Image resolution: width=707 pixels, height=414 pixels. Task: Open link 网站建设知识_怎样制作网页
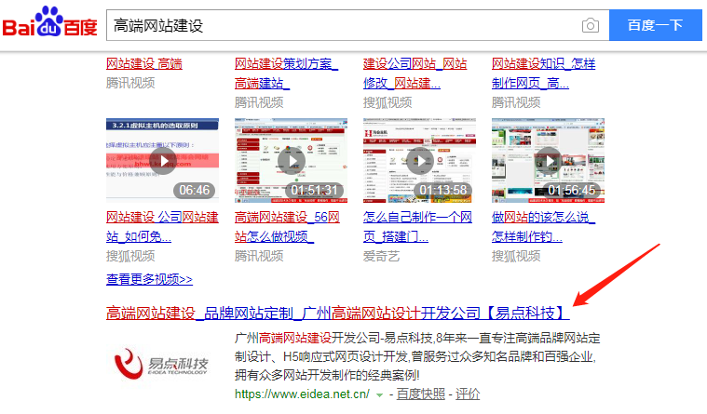point(543,73)
